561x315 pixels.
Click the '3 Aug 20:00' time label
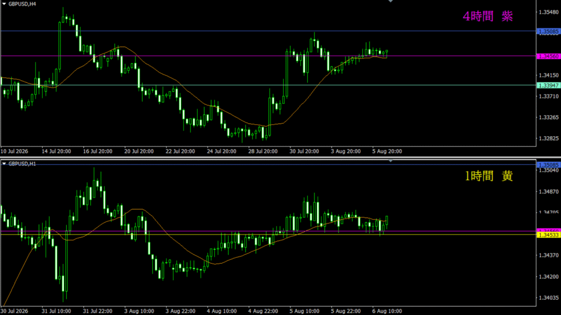coord(346,151)
